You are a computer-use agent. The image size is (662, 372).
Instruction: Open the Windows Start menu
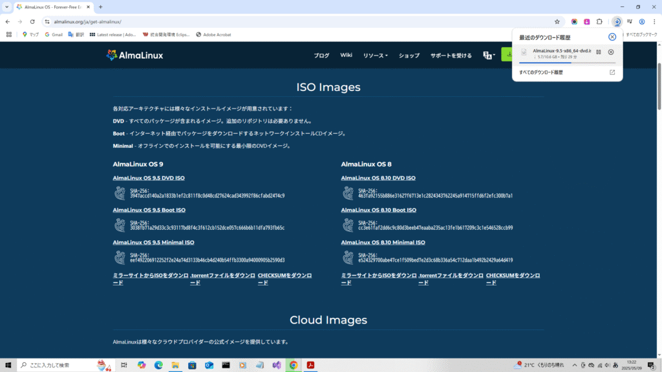coord(8,366)
